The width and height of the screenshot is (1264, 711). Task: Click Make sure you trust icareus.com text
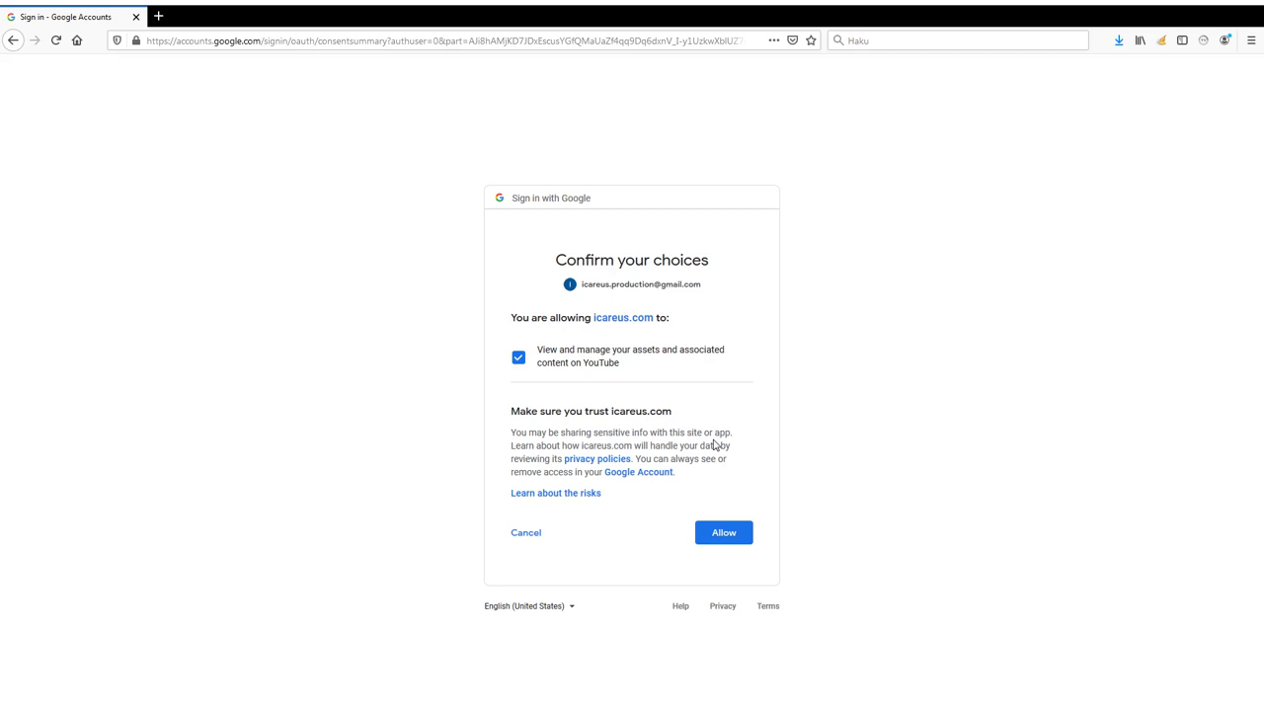(591, 411)
